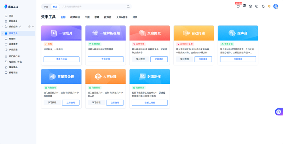Select the 声音 search toggle
This screenshot has height=144, width=283.
tap(46, 7)
